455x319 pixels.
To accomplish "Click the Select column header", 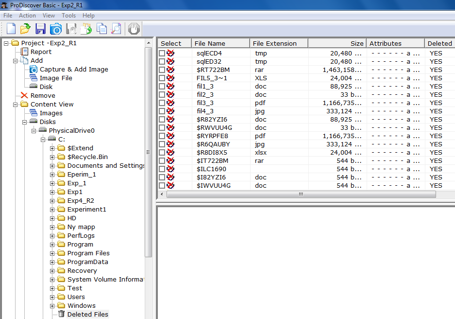I will pos(175,43).
